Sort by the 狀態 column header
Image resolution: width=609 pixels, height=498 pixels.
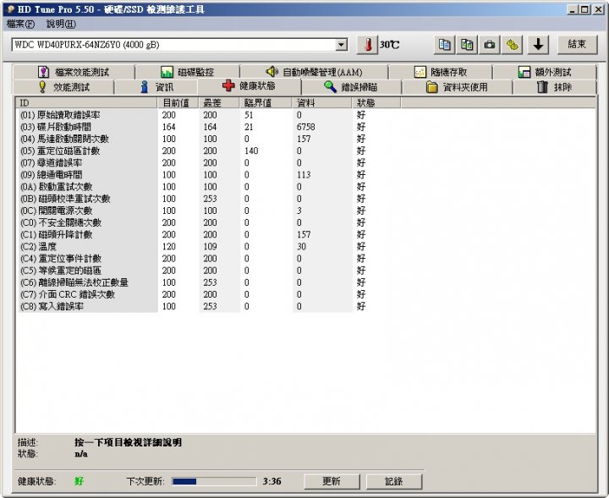(x=376, y=103)
